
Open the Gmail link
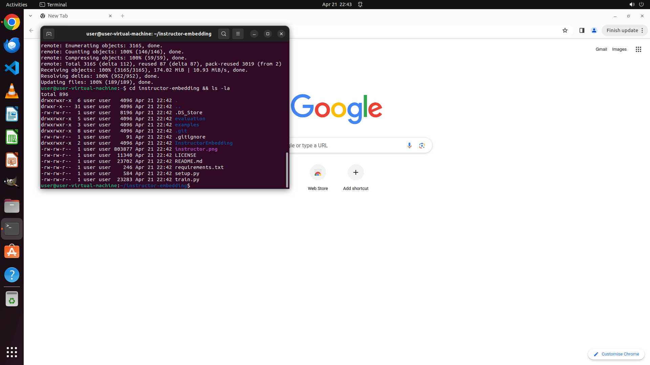[601, 49]
